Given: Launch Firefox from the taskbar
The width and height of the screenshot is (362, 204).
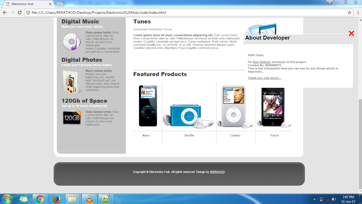Looking at the screenshot, I should [56, 199].
